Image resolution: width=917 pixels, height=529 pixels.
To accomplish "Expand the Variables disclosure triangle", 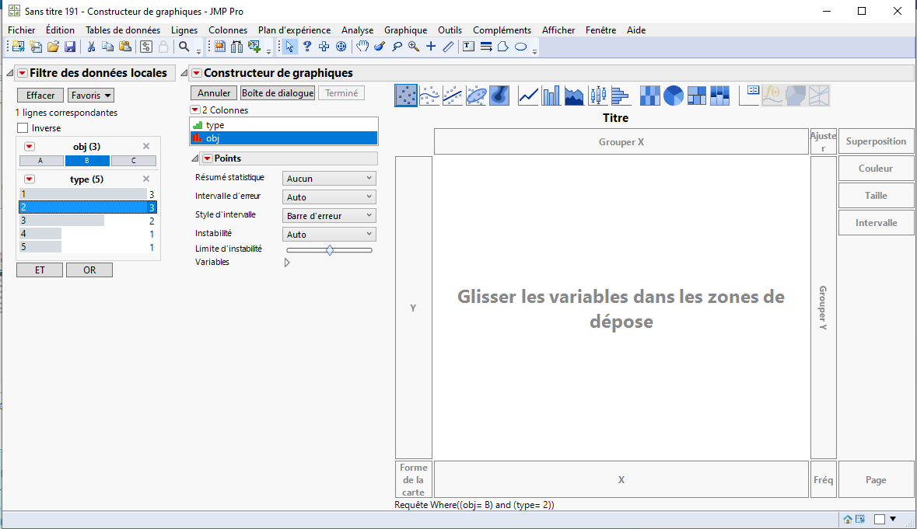I will tap(287, 263).
